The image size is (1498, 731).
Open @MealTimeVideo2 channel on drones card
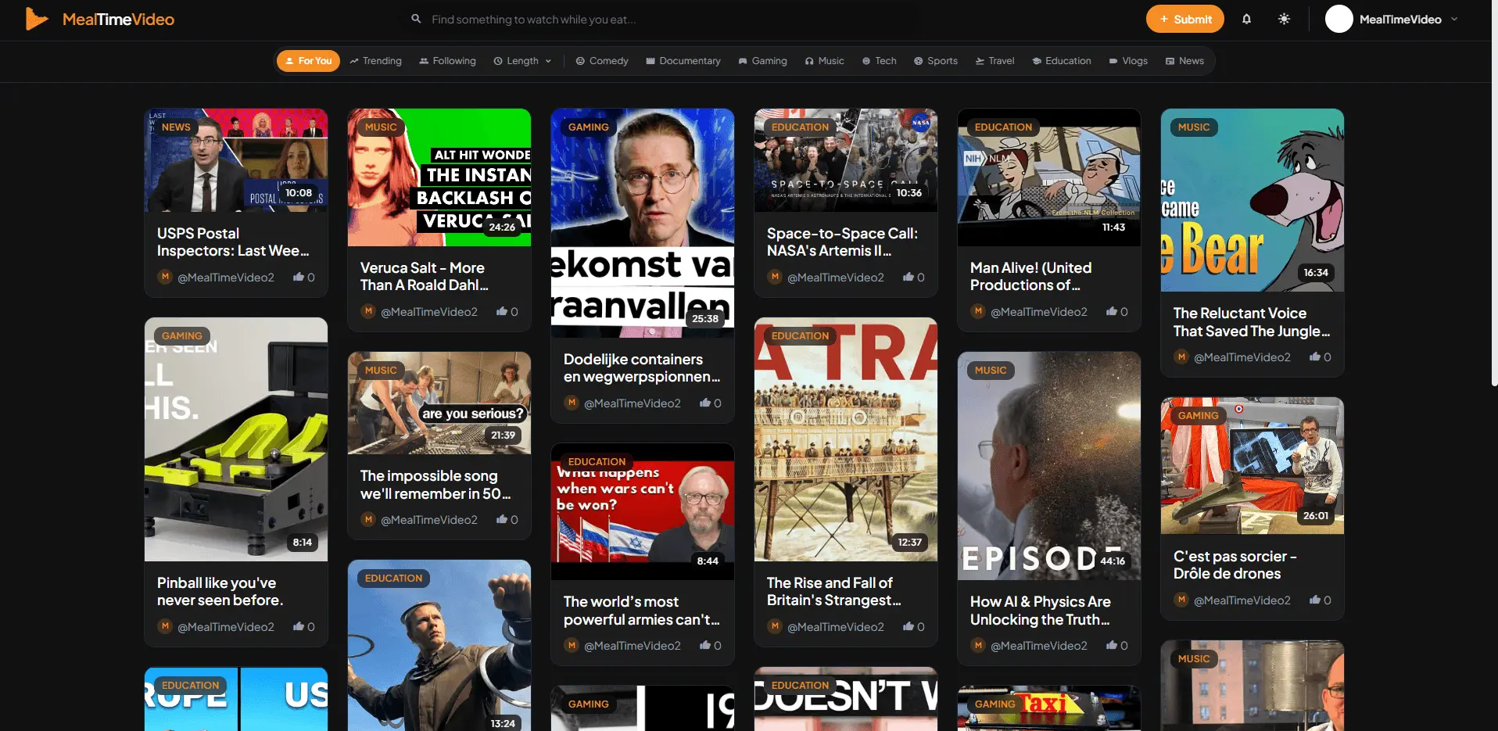coord(1242,600)
